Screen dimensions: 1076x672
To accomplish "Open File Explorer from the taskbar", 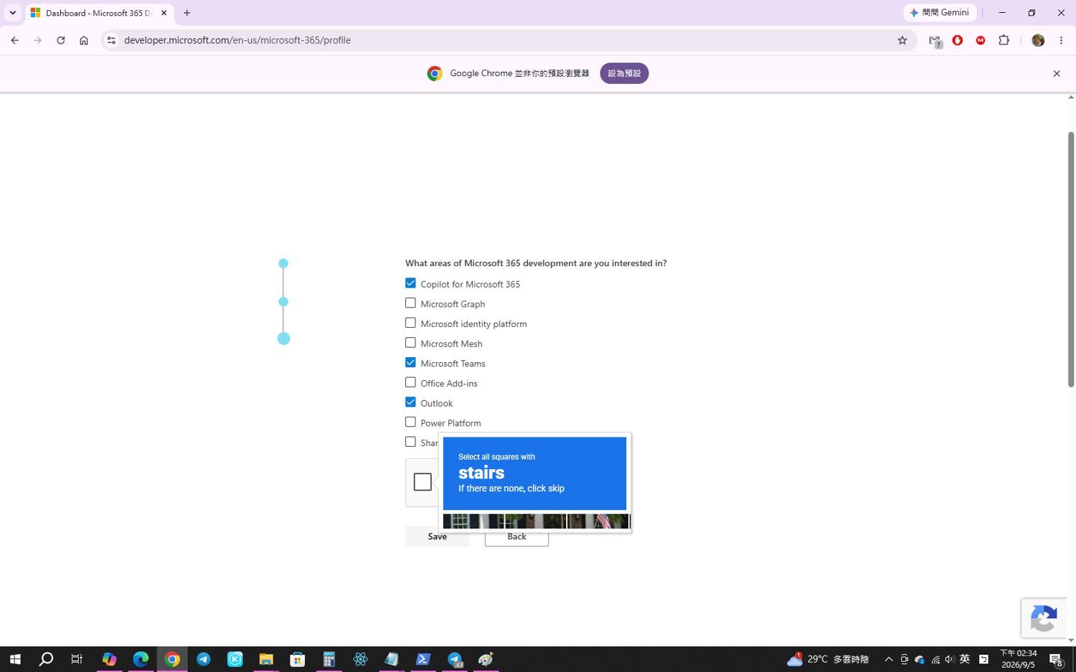I will [x=266, y=659].
